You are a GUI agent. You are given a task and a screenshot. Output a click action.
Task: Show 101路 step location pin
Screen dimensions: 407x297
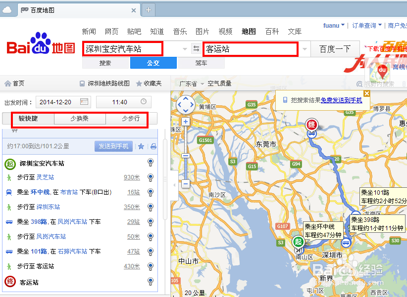(151, 251)
